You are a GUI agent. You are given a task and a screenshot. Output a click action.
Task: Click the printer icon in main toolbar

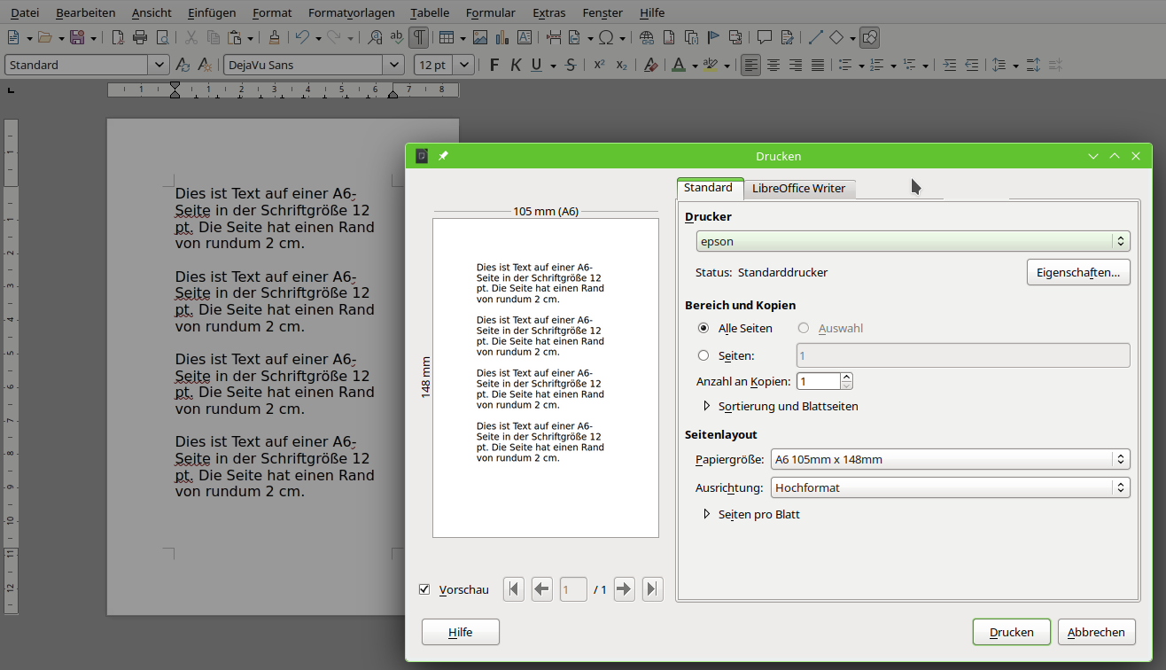140,37
